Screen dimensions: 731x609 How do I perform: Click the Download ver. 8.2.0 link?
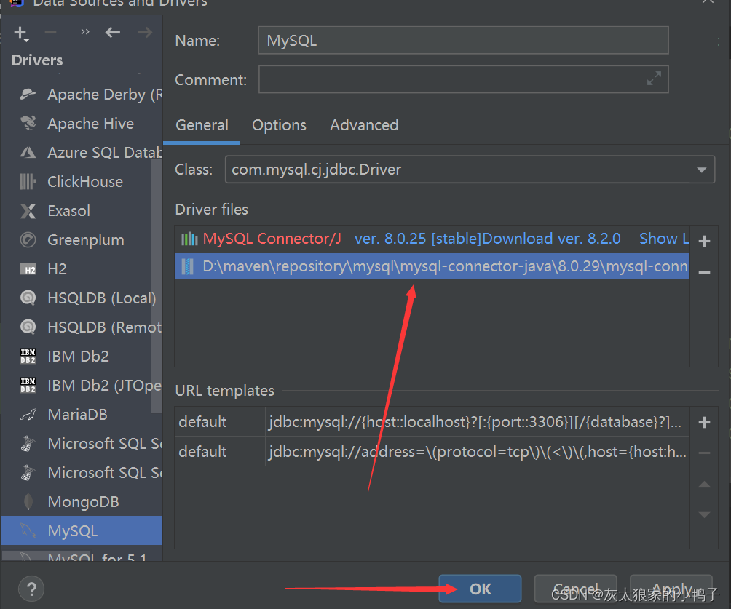coord(551,239)
